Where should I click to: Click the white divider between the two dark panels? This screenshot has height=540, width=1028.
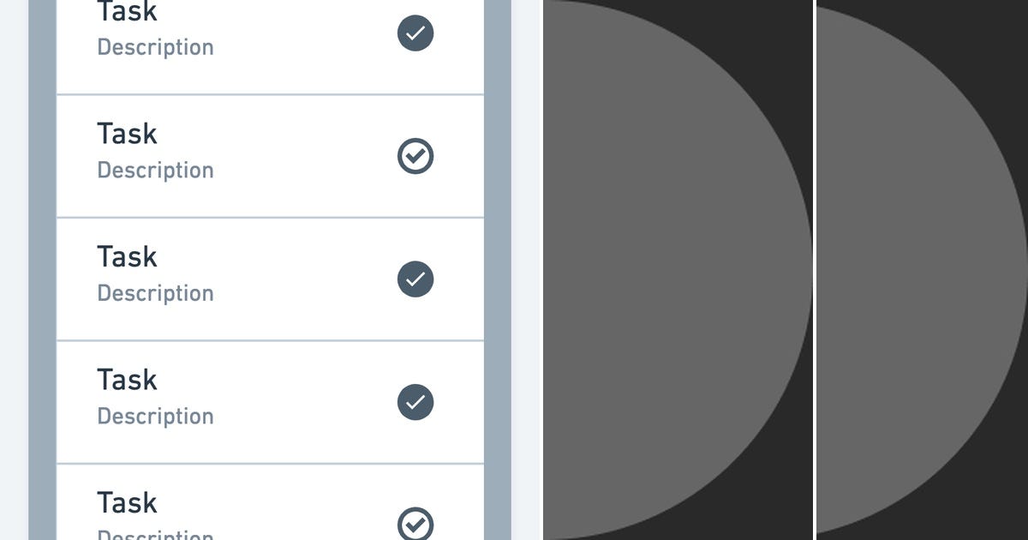[x=814, y=270]
